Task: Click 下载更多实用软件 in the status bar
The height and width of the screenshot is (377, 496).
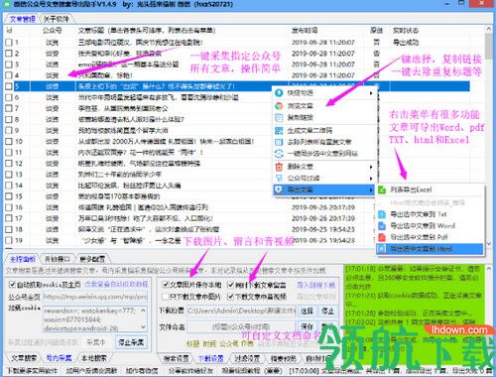Action: pos(32,371)
